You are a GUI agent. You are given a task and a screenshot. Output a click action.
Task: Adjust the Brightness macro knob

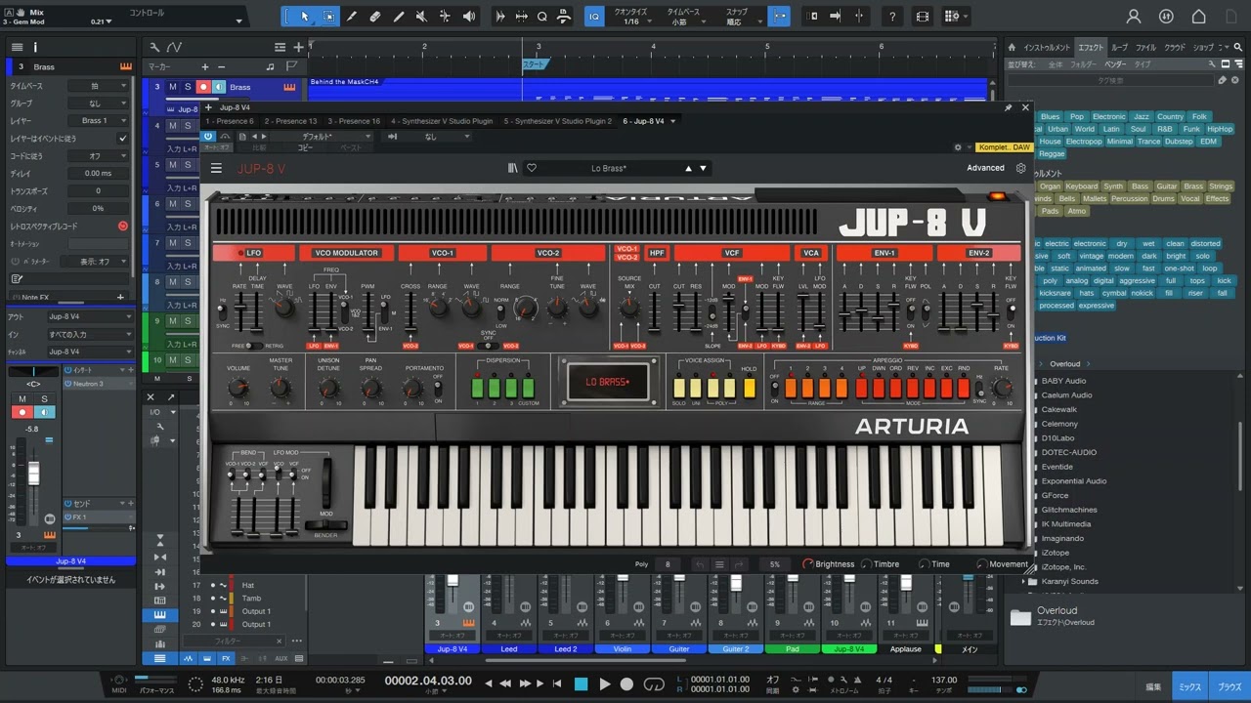pyautogui.click(x=808, y=564)
